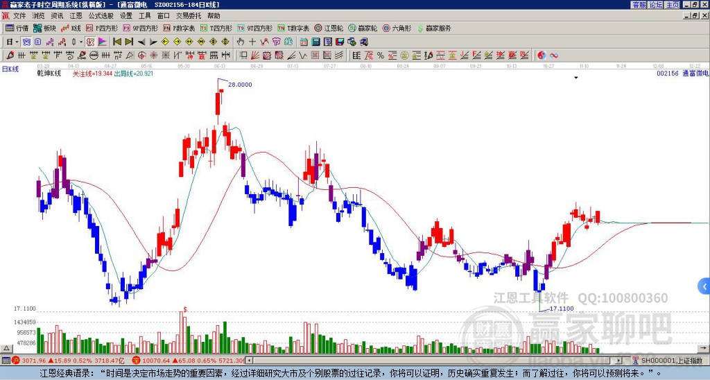Click the 日K线 label
The width and height of the screenshot is (710, 380).
pyautogui.click(x=10, y=69)
